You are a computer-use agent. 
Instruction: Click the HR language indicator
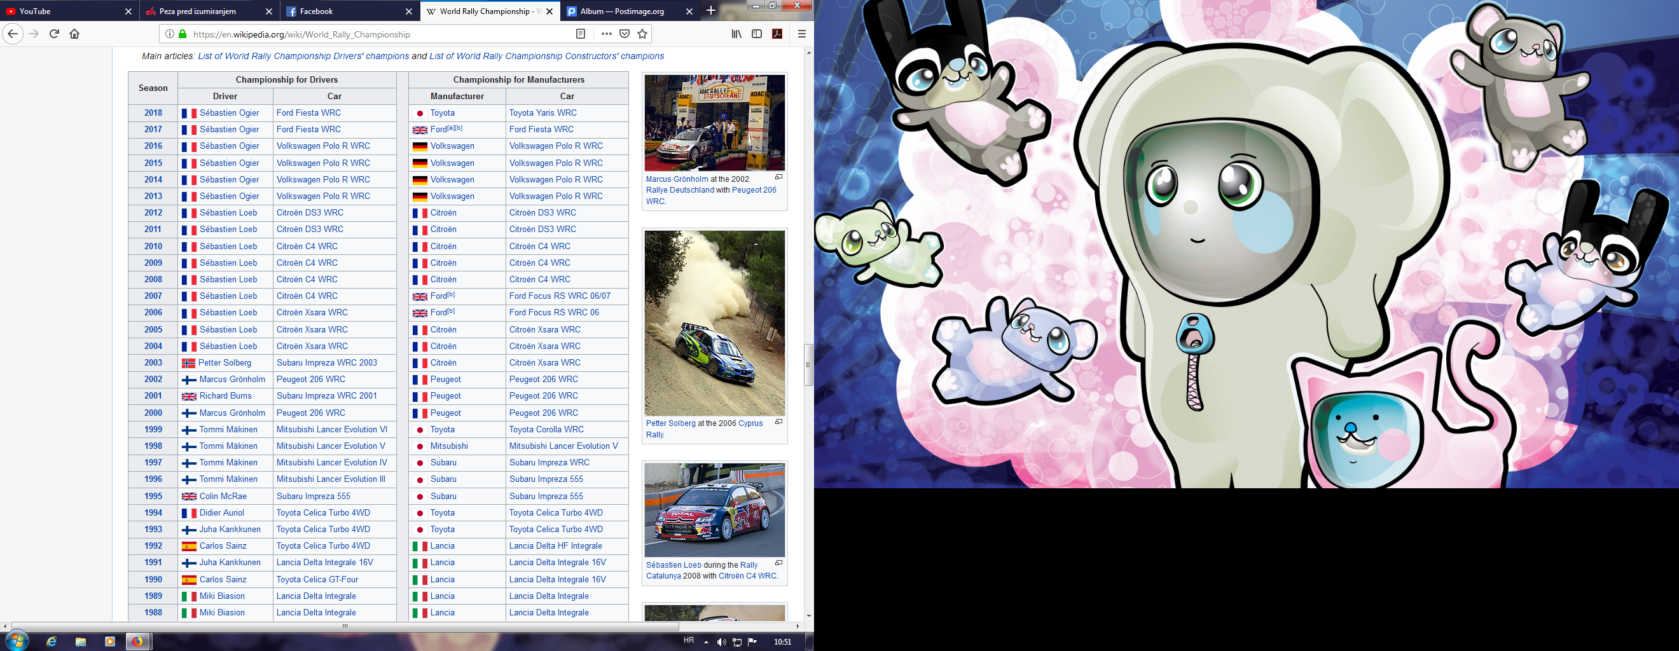pyautogui.click(x=688, y=641)
